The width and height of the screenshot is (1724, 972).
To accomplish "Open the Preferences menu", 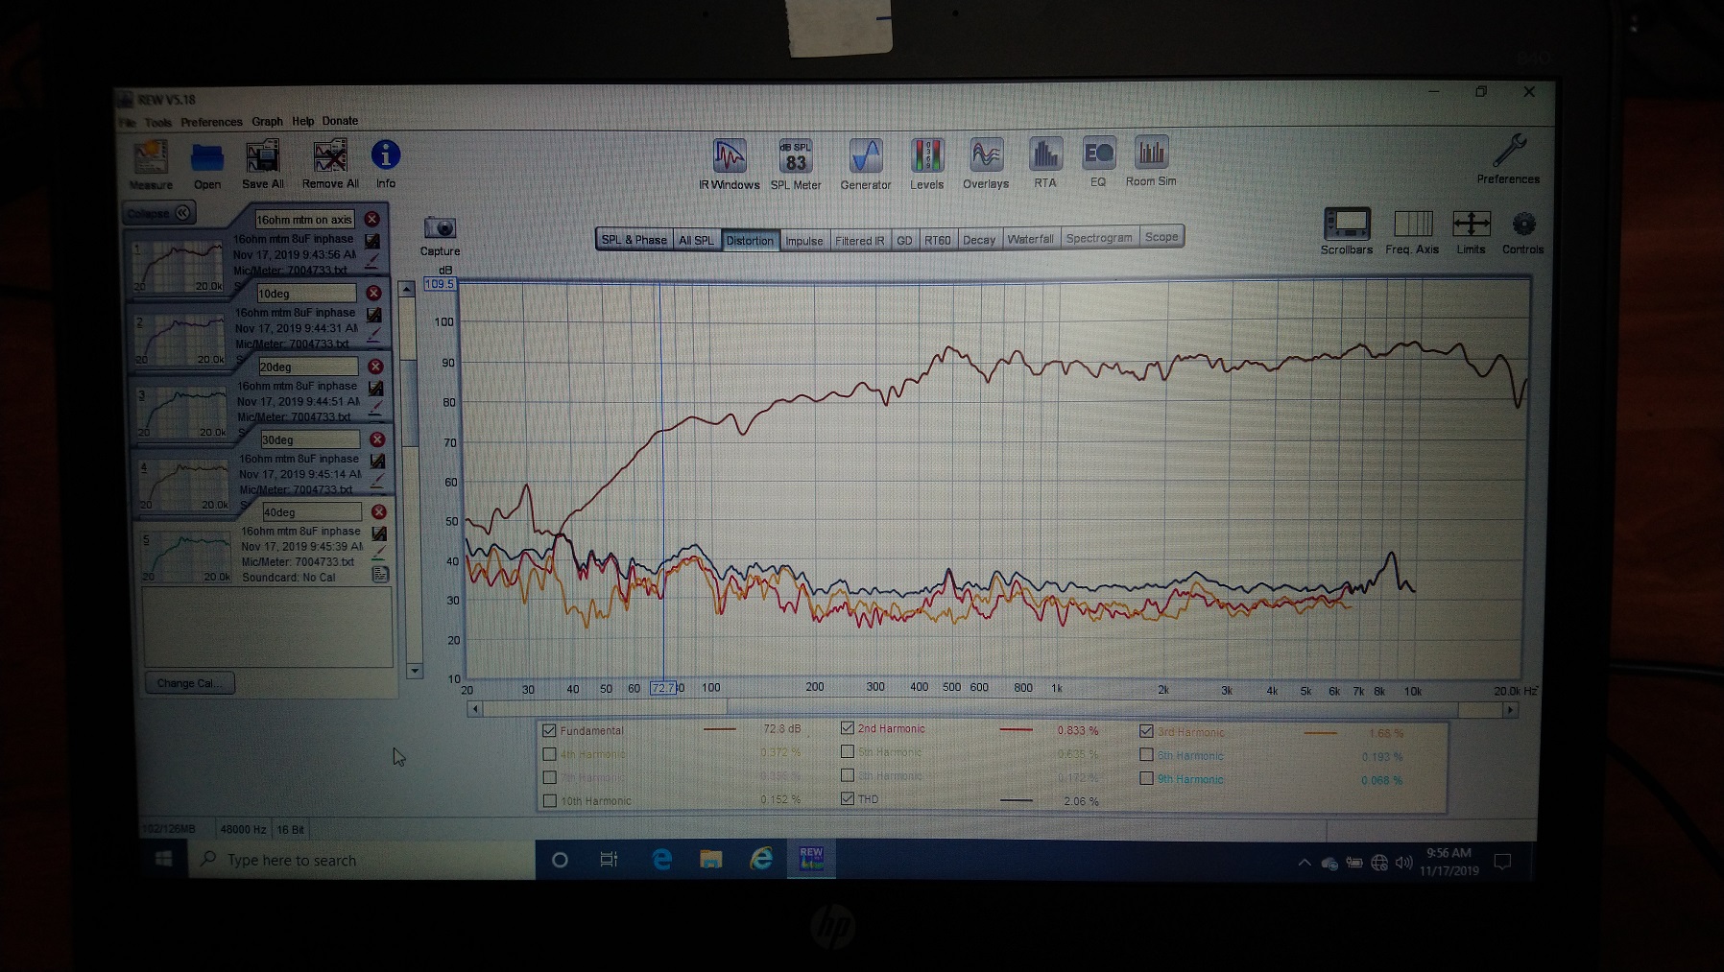I will [211, 122].
